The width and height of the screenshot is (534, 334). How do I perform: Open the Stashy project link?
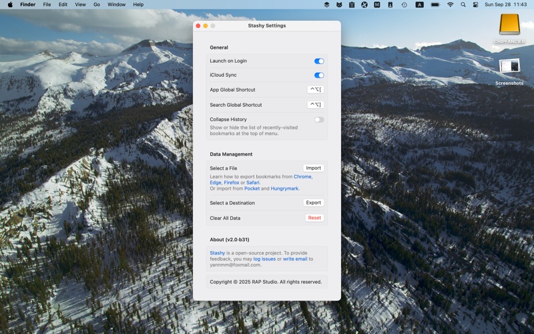click(218, 253)
